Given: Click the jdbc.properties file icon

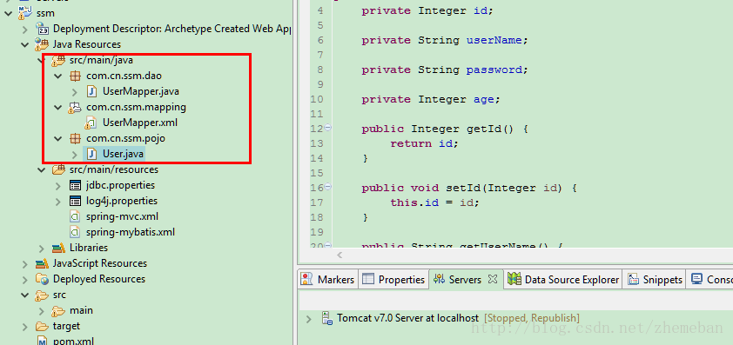Looking at the screenshot, I should point(75,185).
